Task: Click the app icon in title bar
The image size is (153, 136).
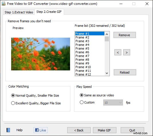Action: click(x=4, y=4)
